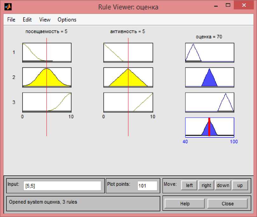Click the right move button
The image size is (257, 217).
click(206, 185)
